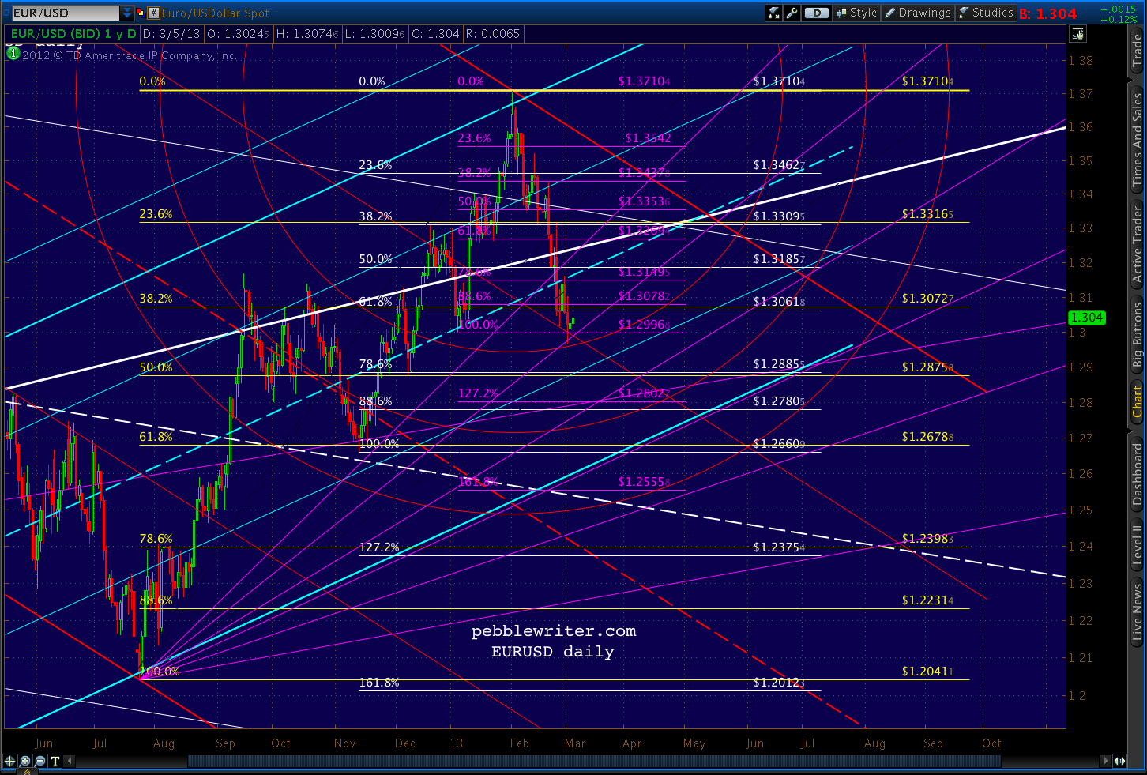Image resolution: width=1147 pixels, height=775 pixels.
Task: Click the $1.2398 Fibonacci price label
Action: point(927,539)
